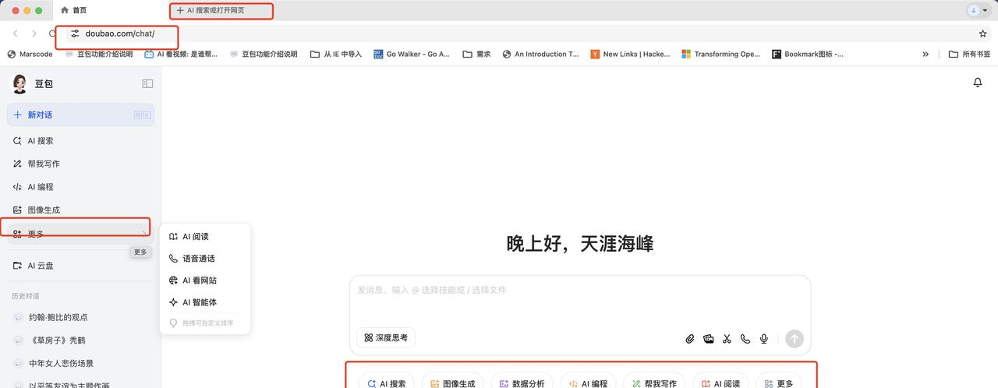Image resolution: width=998 pixels, height=388 pixels.
Task: Open the 《草房子》秃鹤 conversation
Action: pyautogui.click(x=81, y=340)
